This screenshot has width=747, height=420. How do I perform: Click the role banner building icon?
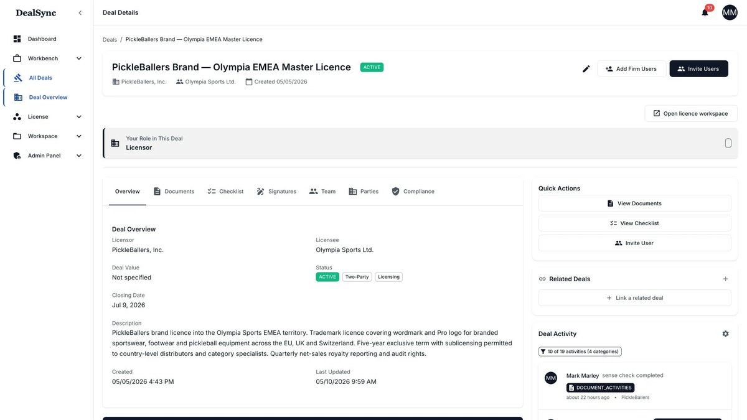click(115, 143)
